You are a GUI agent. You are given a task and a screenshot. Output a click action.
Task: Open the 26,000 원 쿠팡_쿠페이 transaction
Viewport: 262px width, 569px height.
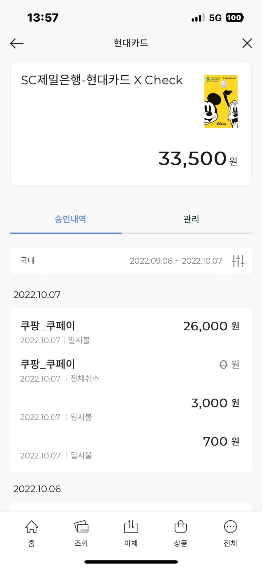131,332
